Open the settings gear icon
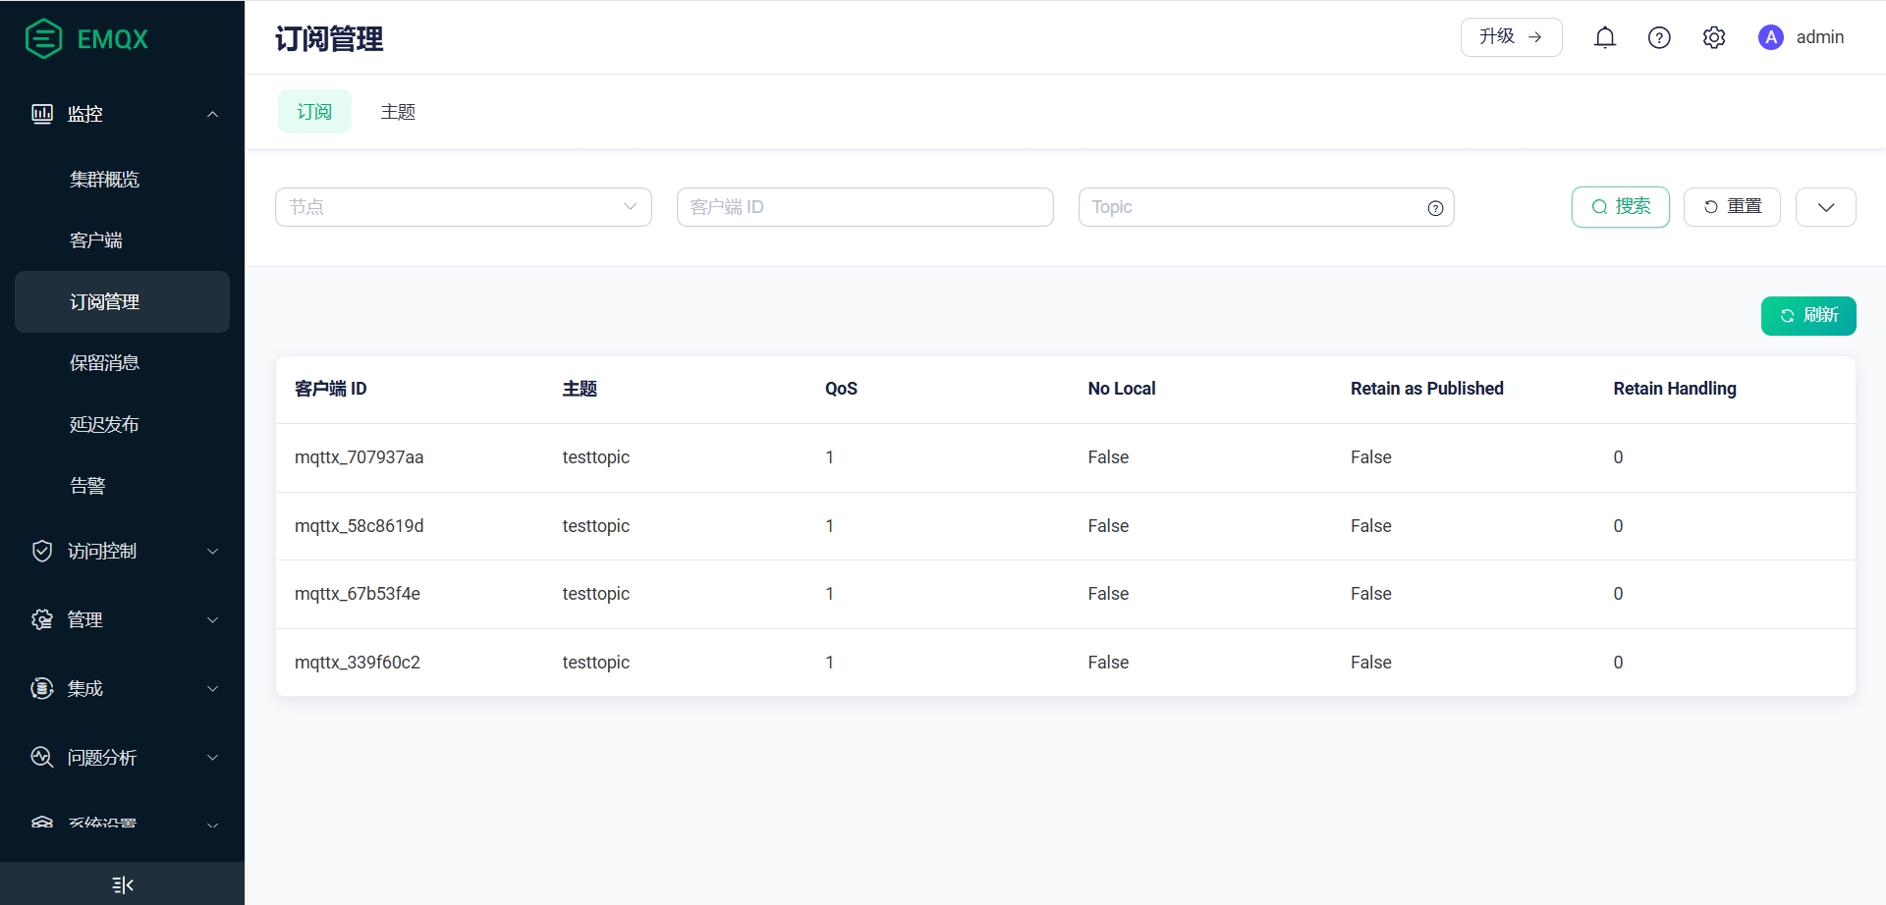Image resolution: width=1886 pixels, height=905 pixels. click(1714, 37)
